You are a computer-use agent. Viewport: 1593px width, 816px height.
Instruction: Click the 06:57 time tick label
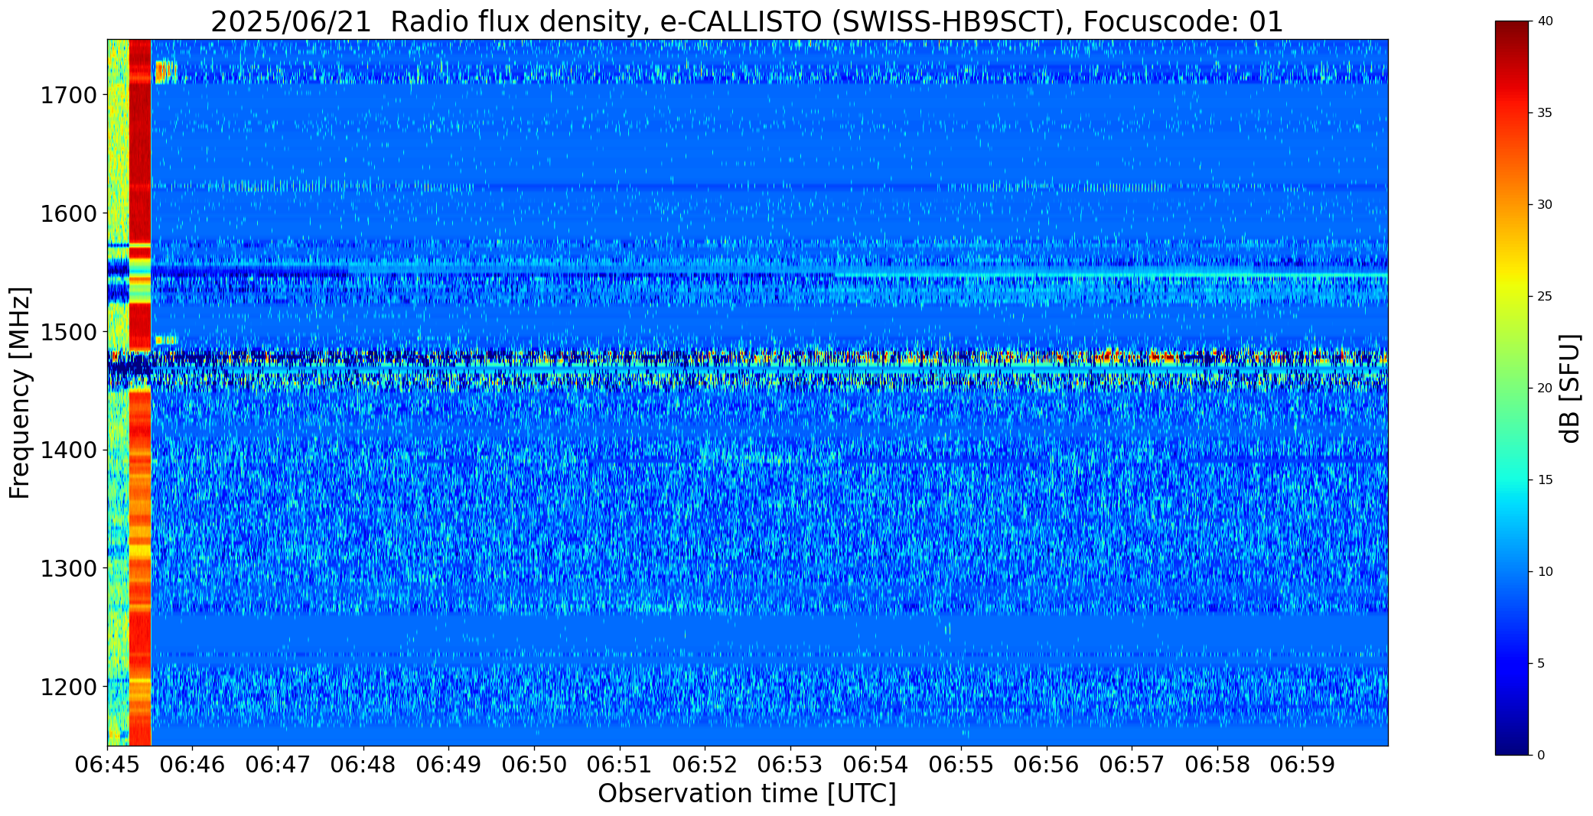click(1132, 765)
